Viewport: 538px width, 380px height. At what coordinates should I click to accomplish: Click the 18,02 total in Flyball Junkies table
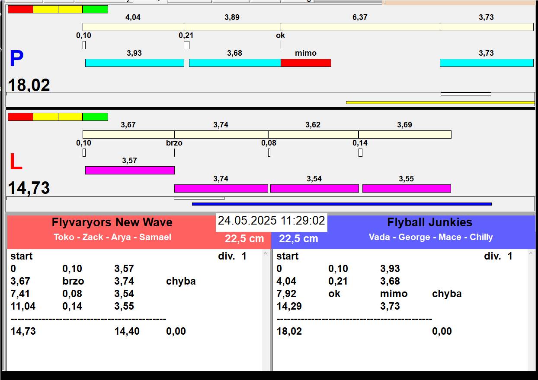pyautogui.click(x=289, y=331)
